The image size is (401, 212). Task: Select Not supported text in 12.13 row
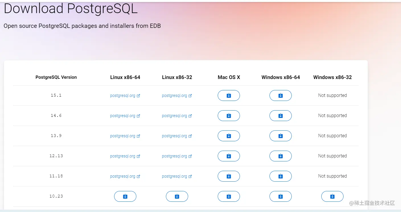point(332,156)
